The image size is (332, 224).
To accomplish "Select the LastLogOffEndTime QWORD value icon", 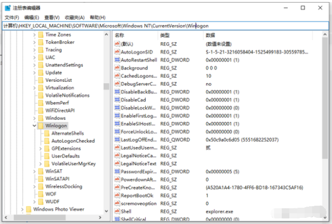I will coord(117,139).
